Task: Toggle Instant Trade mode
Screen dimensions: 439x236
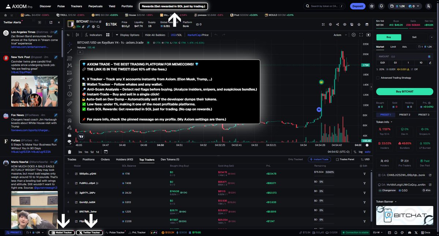Action: click(320, 159)
